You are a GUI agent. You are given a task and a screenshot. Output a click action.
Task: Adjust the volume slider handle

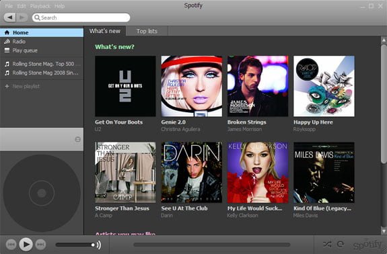(x=93, y=245)
